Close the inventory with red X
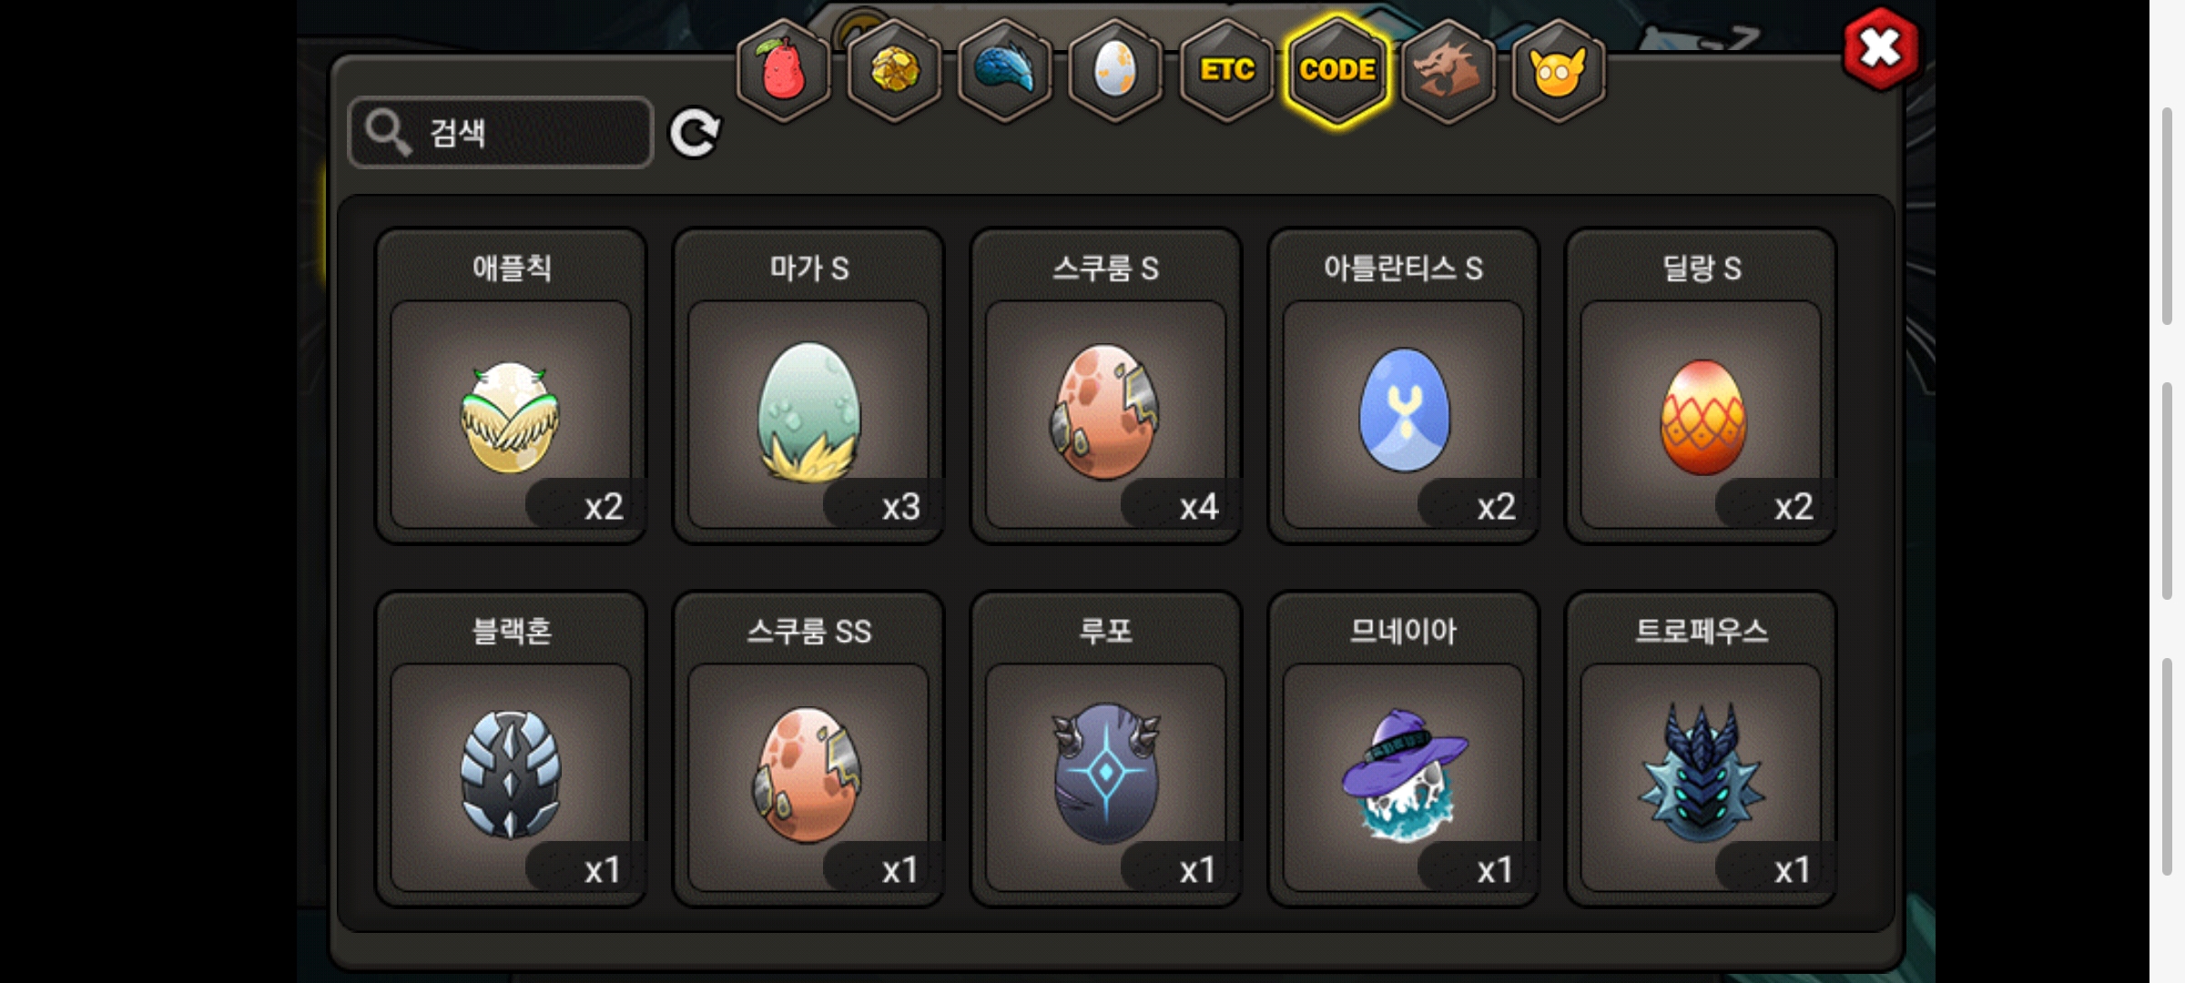Viewport: 2185px width, 983px height. [1881, 49]
